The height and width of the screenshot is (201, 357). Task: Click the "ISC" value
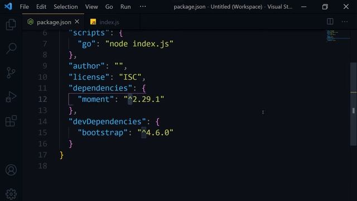[x=130, y=77]
